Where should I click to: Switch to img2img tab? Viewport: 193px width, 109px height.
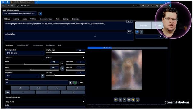click(x=16, y=19)
